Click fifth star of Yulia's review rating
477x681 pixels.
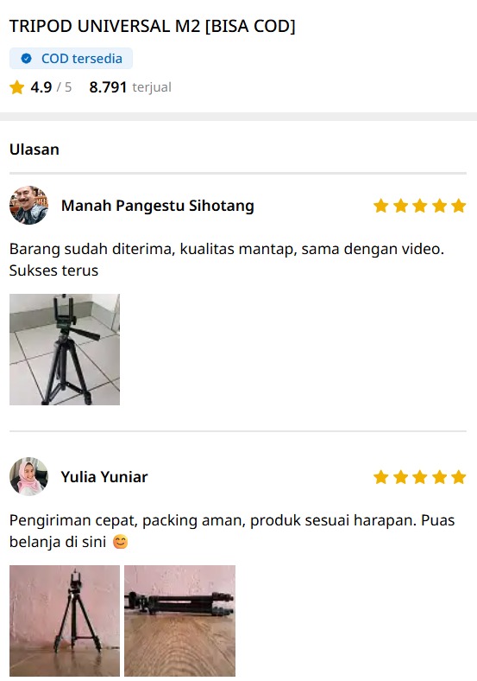(458, 477)
